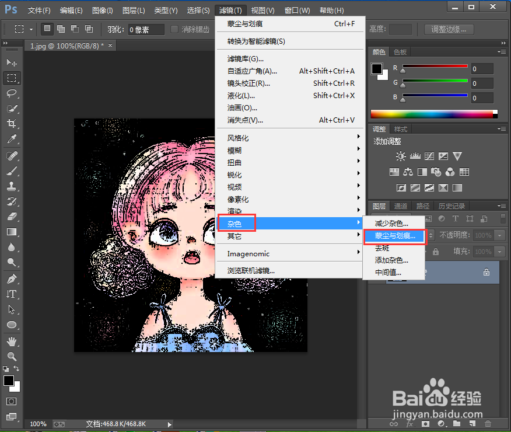Select the History Brush tool
511x432 pixels.
point(12,201)
